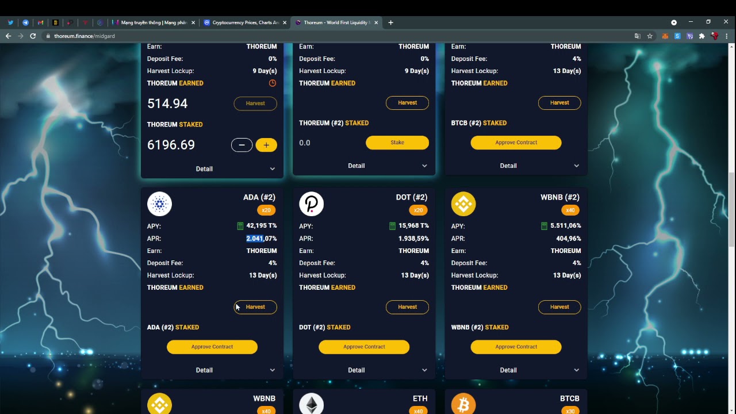The width and height of the screenshot is (736, 414).
Task: Click Harvest in ADA (#2) card
Action: coord(255,307)
